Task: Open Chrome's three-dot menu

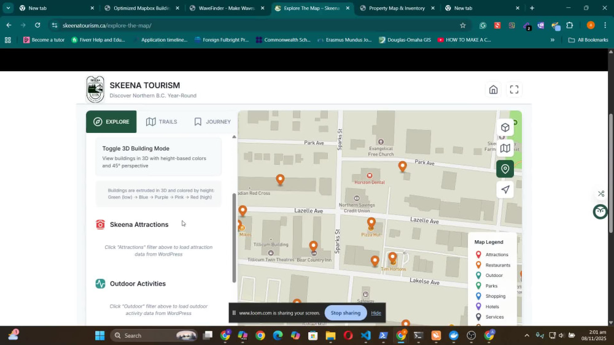Action: [x=605, y=25]
